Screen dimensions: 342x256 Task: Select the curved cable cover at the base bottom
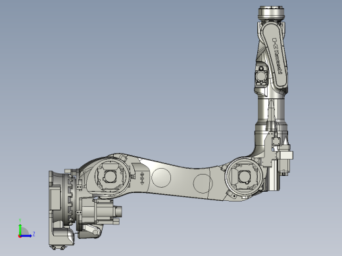pos(64,236)
